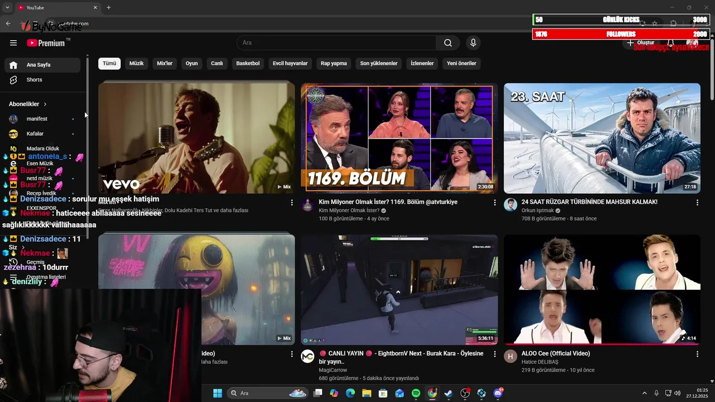Select the Mix'ler filter chip
Screen dimensions: 715x402
tap(165, 64)
